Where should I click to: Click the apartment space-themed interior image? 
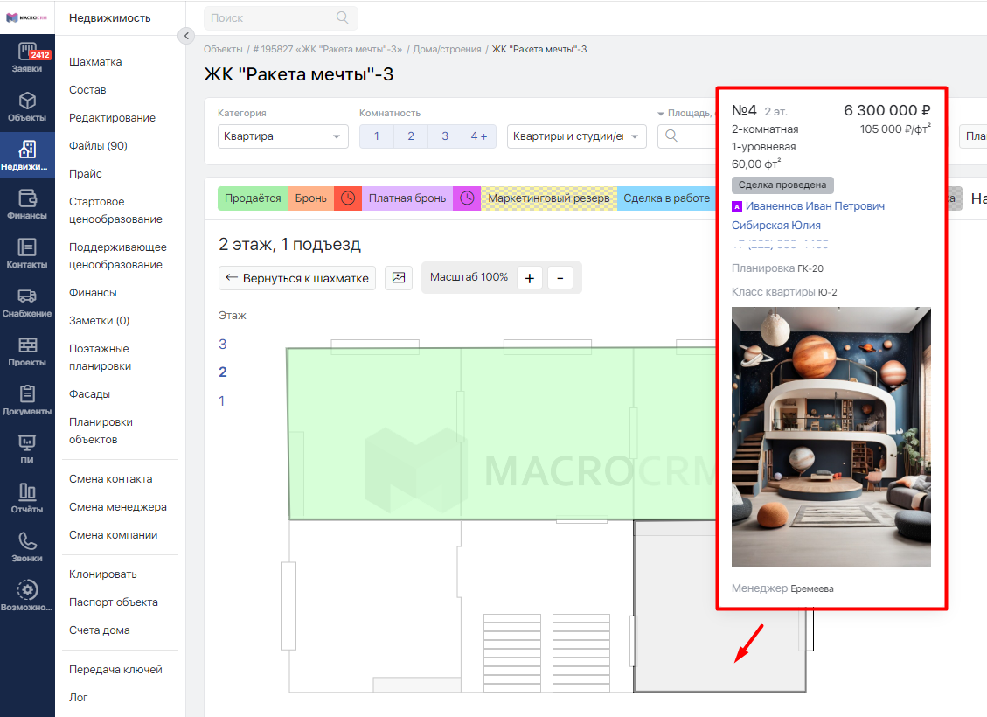point(831,436)
